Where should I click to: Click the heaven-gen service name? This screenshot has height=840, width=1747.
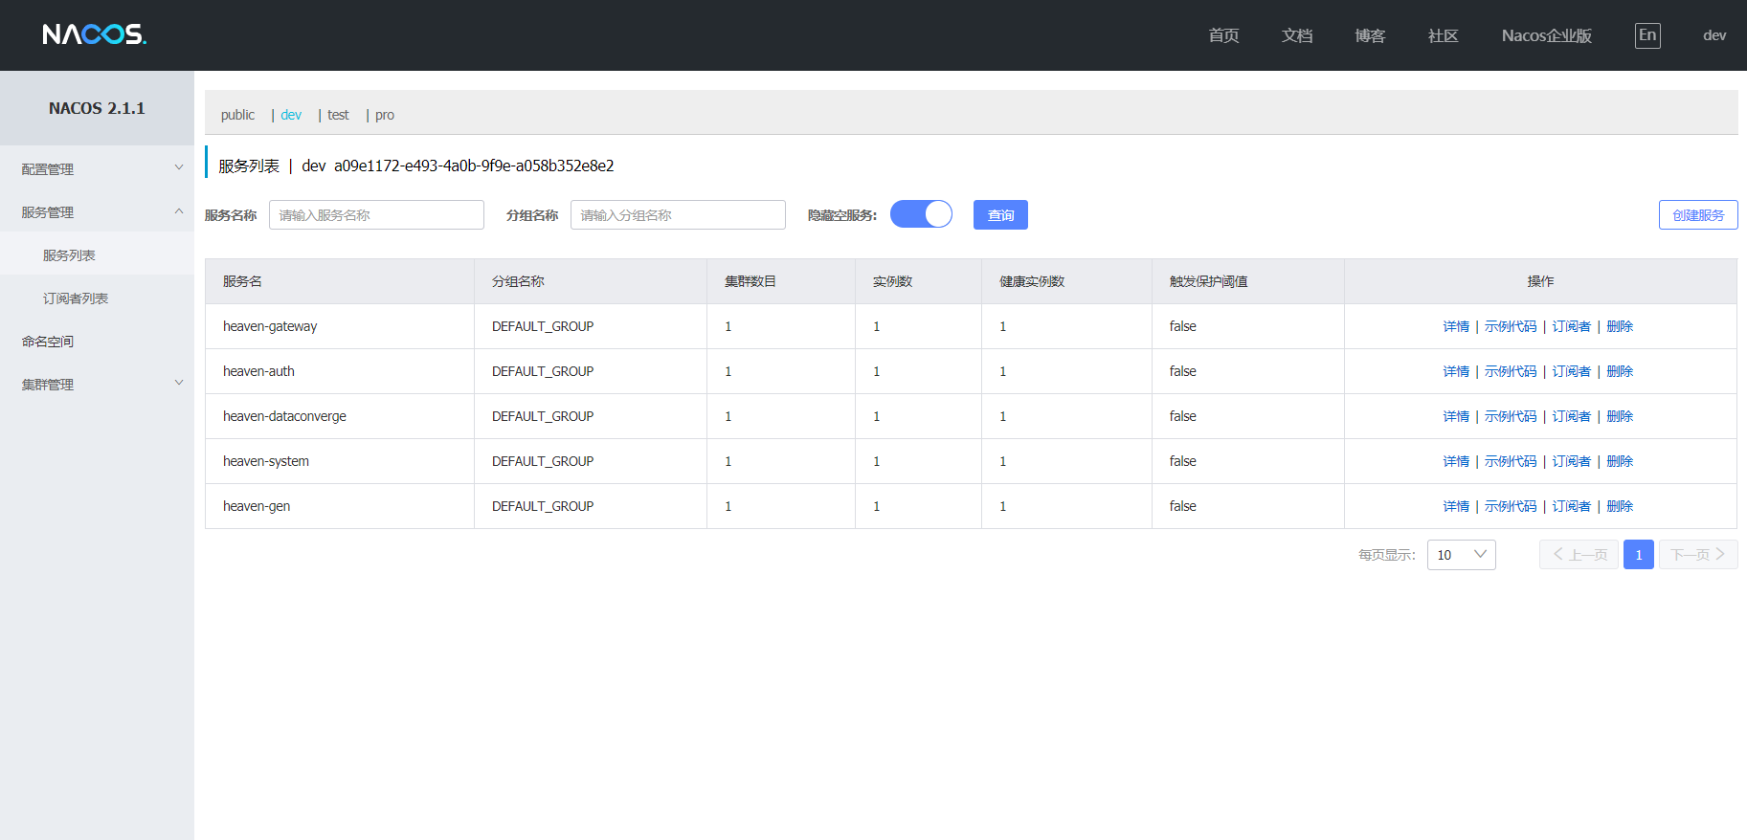pos(257,506)
